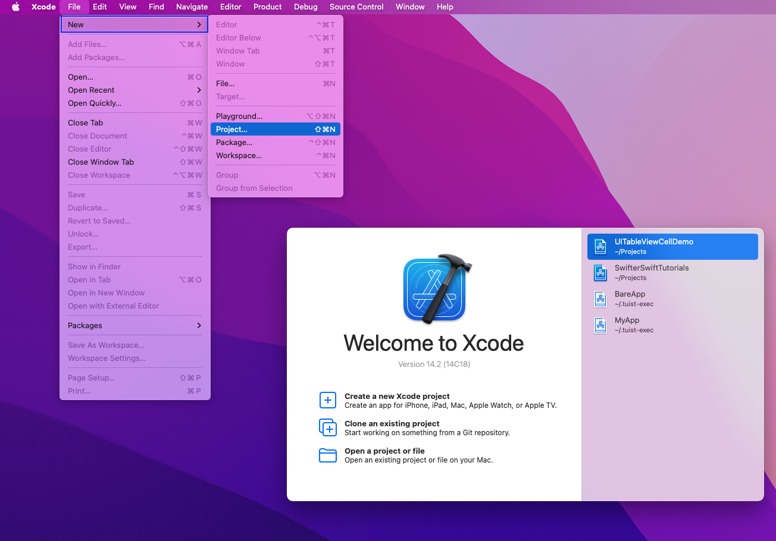
Task: Select Playground... from New submenu
Action: tap(276, 117)
